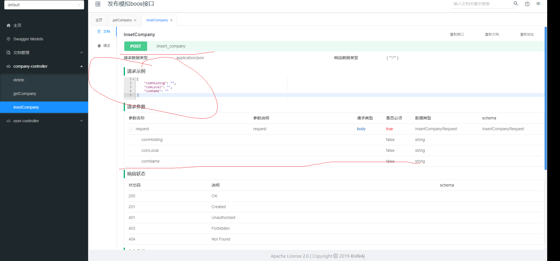Click the Swagger Models icon
Image resolution: width=560 pixels, height=261 pixels.
pyautogui.click(x=9, y=39)
